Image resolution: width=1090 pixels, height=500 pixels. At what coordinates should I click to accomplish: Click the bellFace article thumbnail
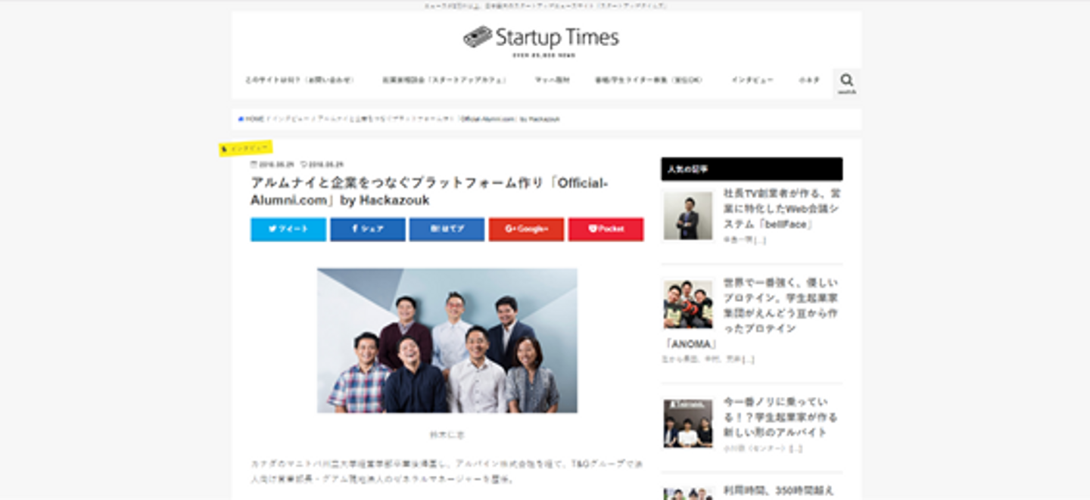click(x=688, y=216)
